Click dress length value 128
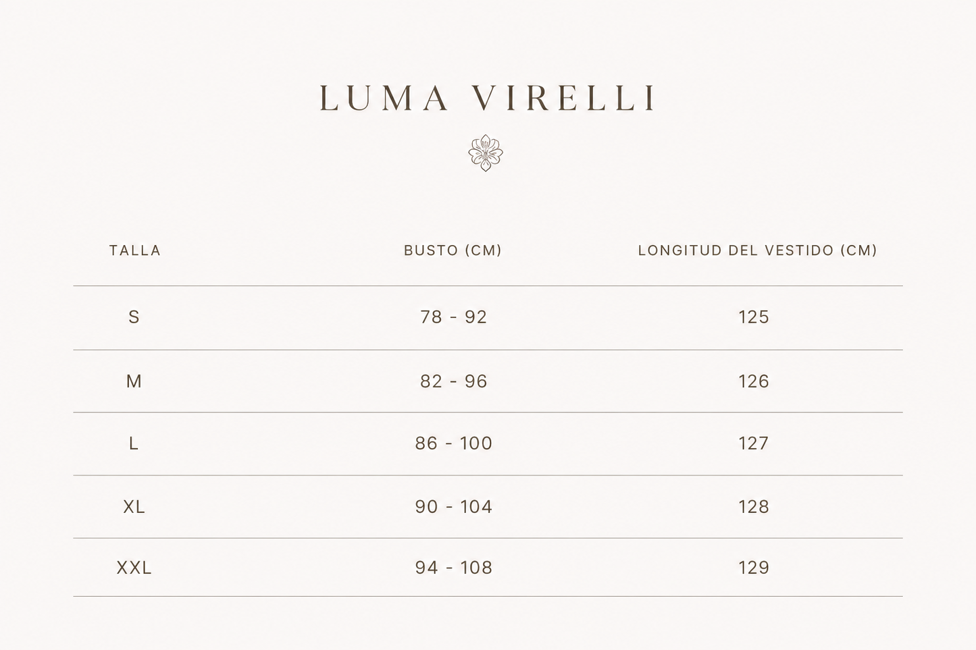Viewport: 976px width, 650px height. [x=754, y=507]
